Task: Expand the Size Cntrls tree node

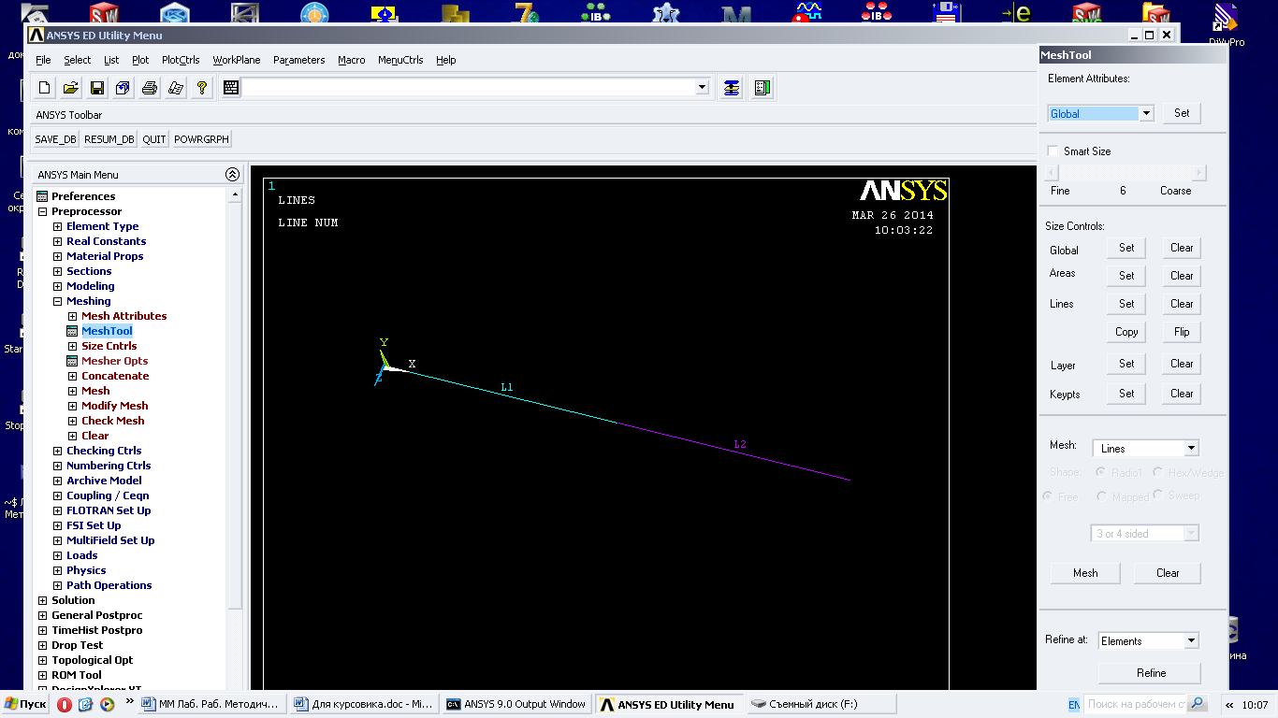Action: (72, 346)
